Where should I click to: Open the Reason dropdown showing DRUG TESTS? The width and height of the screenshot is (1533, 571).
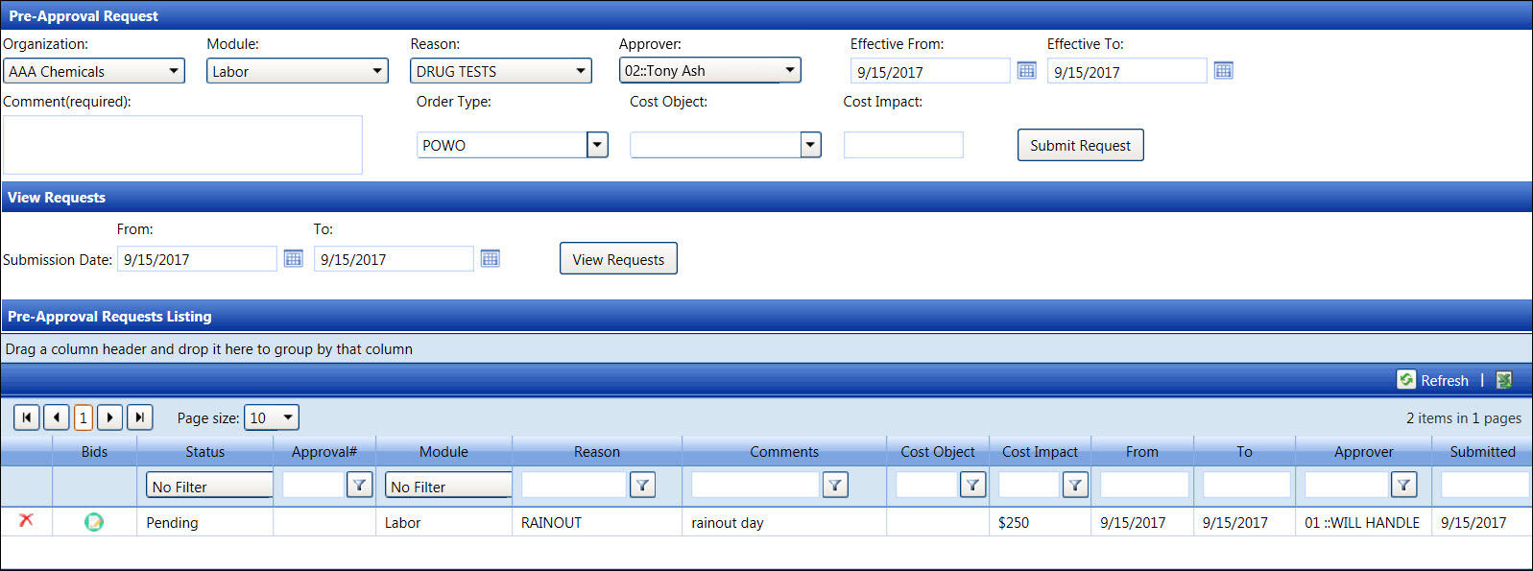pos(581,71)
